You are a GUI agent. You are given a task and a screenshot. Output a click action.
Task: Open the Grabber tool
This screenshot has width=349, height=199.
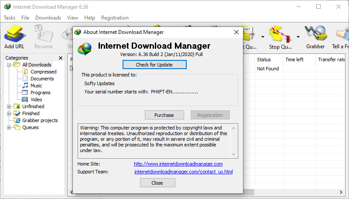(x=315, y=34)
